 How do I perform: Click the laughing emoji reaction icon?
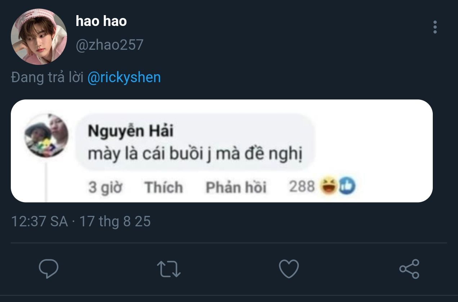pyautogui.click(x=328, y=186)
